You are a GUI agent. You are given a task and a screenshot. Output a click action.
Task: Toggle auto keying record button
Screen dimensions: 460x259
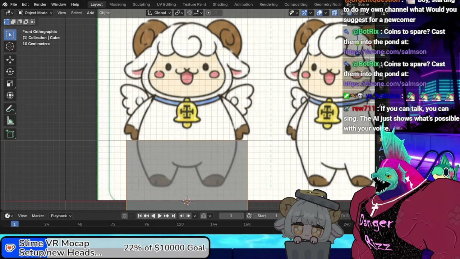tap(125, 216)
